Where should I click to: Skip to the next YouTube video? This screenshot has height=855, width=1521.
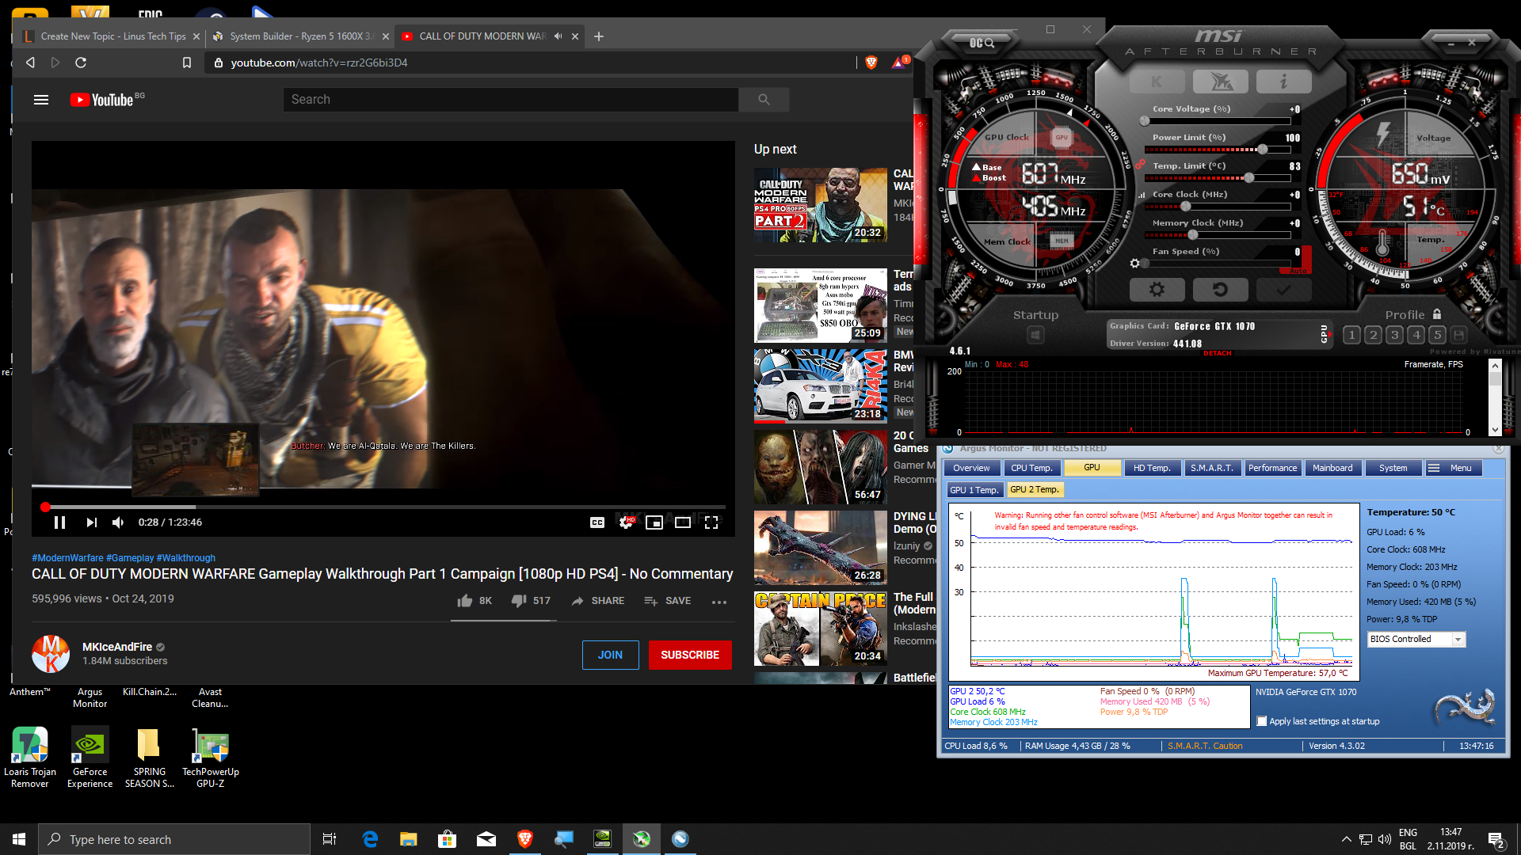pyautogui.click(x=92, y=522)
